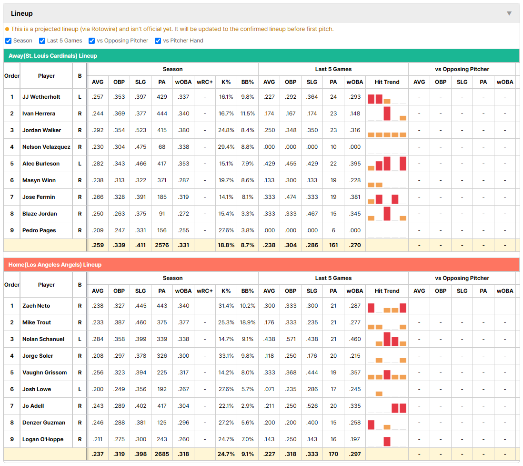Sort Cardinals table by season wOBA header
This screenshot has height=466, width=523.
(x=183, y=82)
